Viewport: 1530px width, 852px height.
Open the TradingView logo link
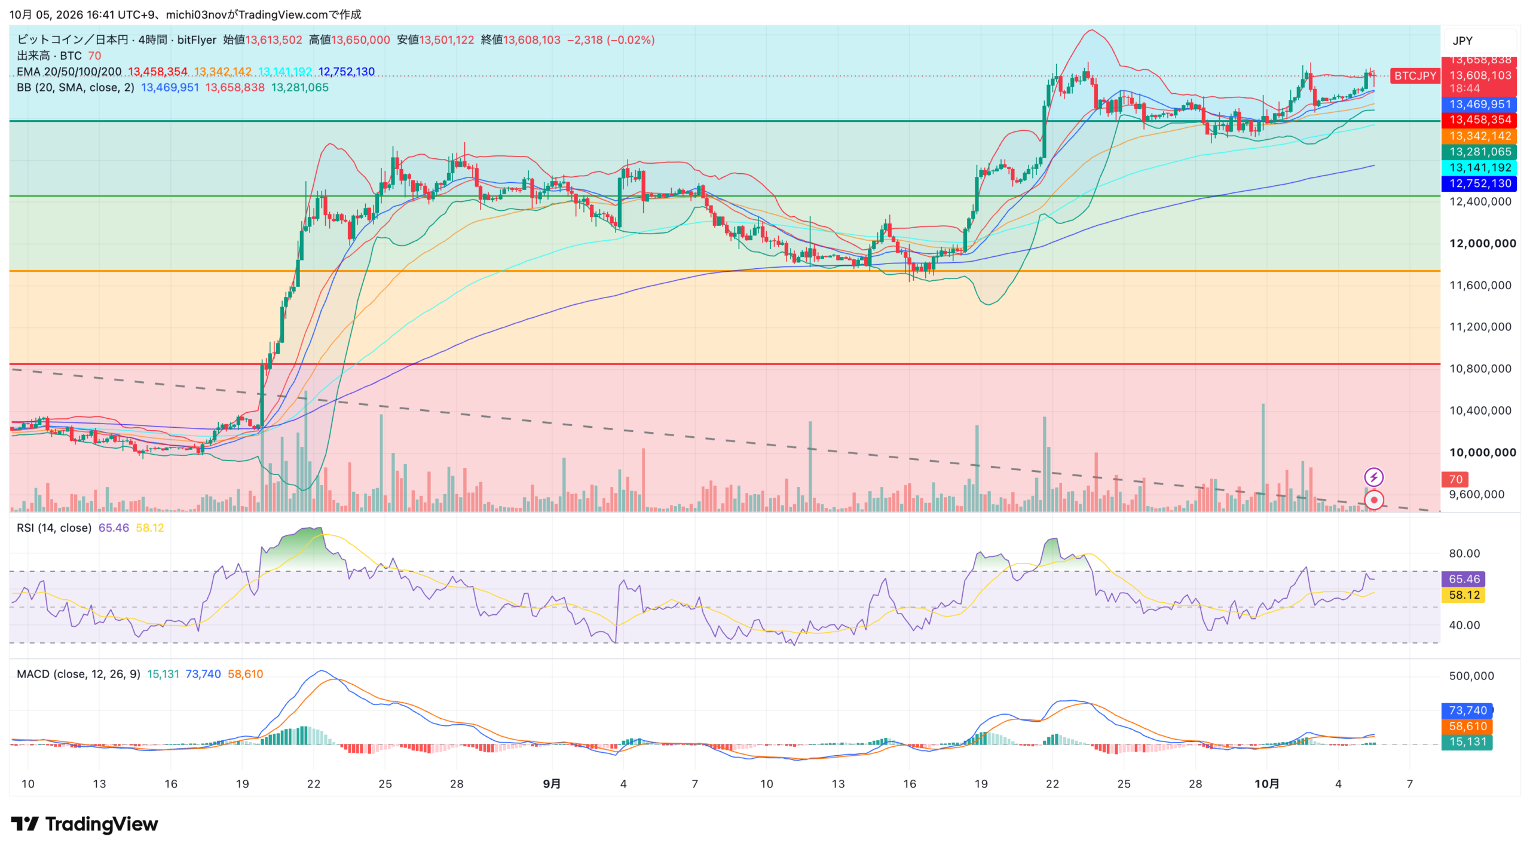(x=84, y=824)
